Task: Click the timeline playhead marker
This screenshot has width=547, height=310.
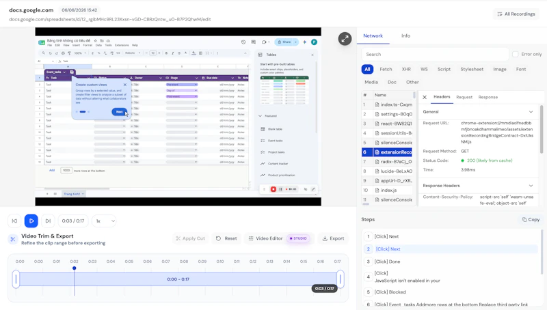Action: click(x=74, y=268)
